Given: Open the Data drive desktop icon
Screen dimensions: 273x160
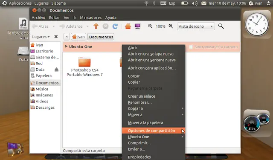Looking at the screenshot, I should pyautogui.click(x=23, y=54).
